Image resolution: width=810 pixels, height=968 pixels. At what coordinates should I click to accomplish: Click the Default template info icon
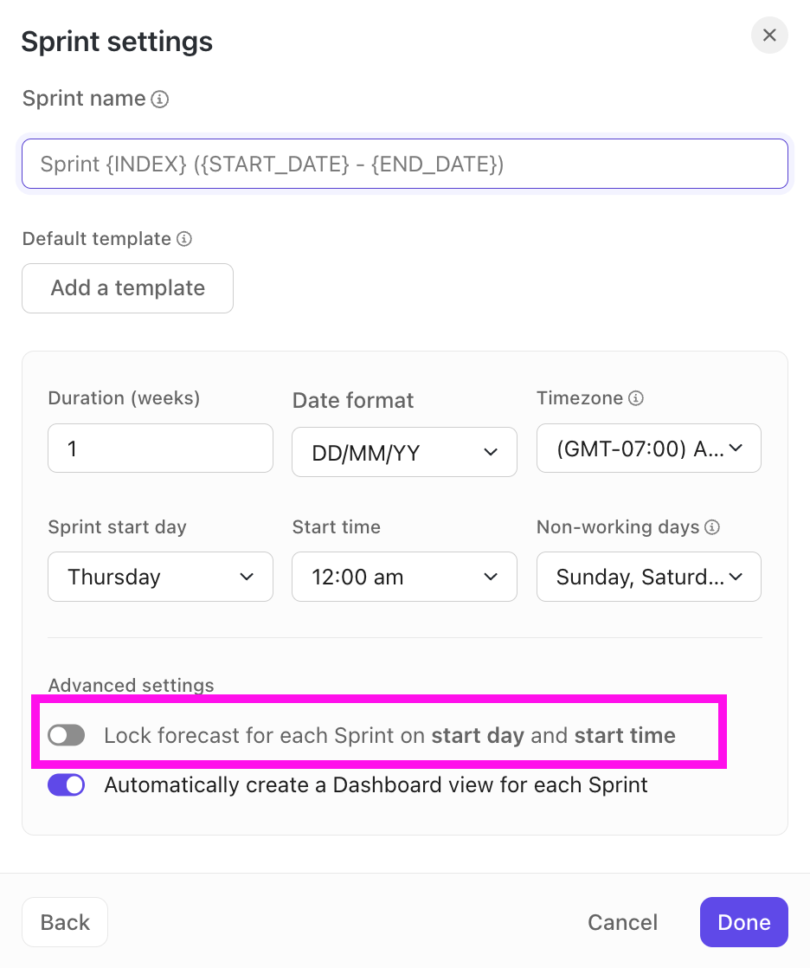(x=183, y=239)
